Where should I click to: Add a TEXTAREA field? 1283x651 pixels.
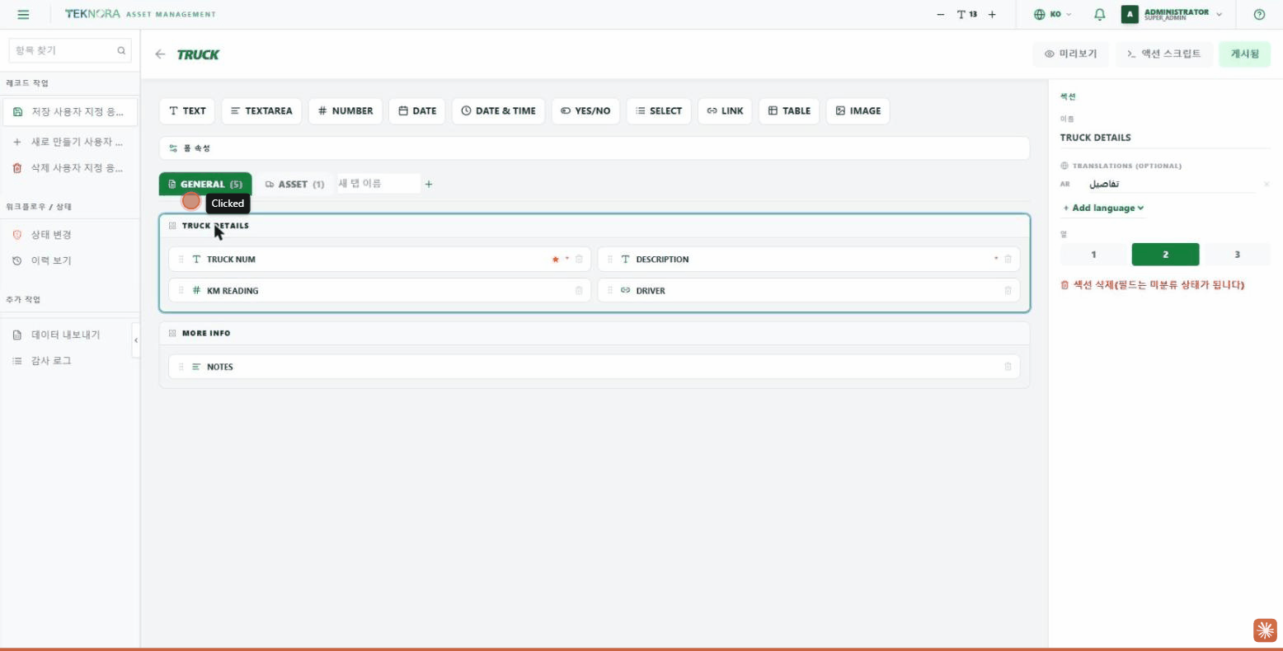(261, 110)
